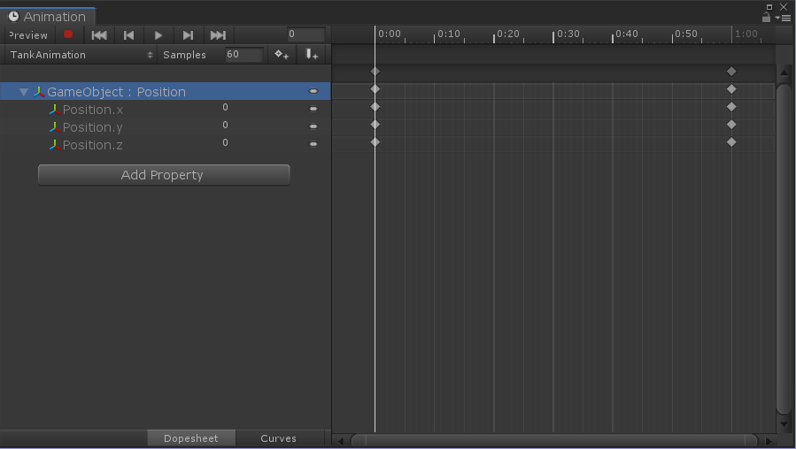The width and height of the screenshot is (796, 449).
Task: Select Position.y property row
Action: 165,126
